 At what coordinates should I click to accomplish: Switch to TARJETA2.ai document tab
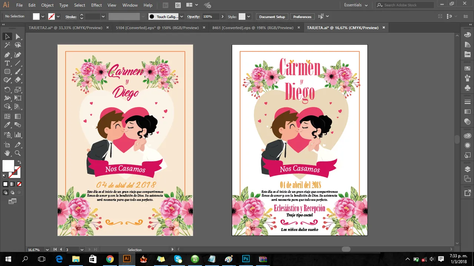click(66, 28)
